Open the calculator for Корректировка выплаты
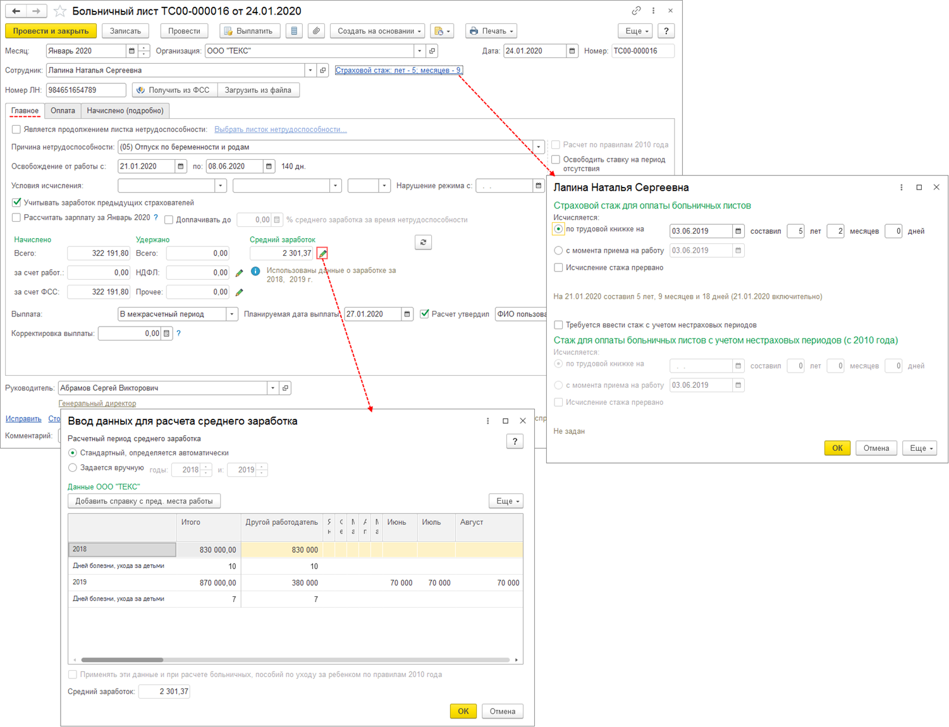Viewport: 949px width, 727px height. [x=166, y=333]
